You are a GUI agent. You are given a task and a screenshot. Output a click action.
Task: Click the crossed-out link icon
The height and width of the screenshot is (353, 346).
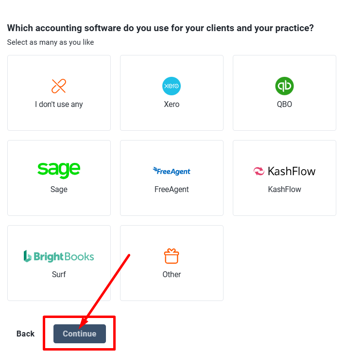[59, 86]
